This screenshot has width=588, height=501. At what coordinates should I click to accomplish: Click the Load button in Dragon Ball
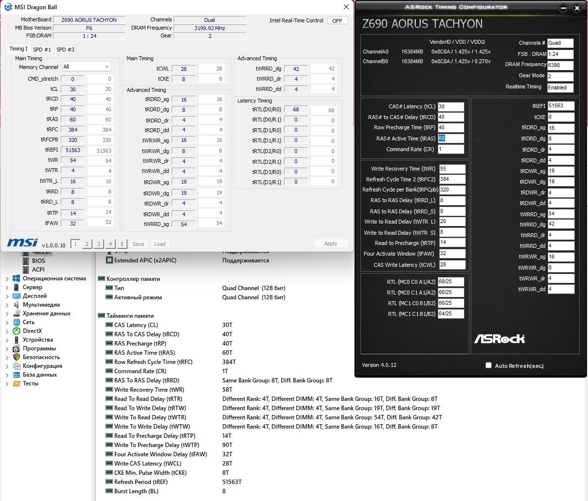point(160,244)
